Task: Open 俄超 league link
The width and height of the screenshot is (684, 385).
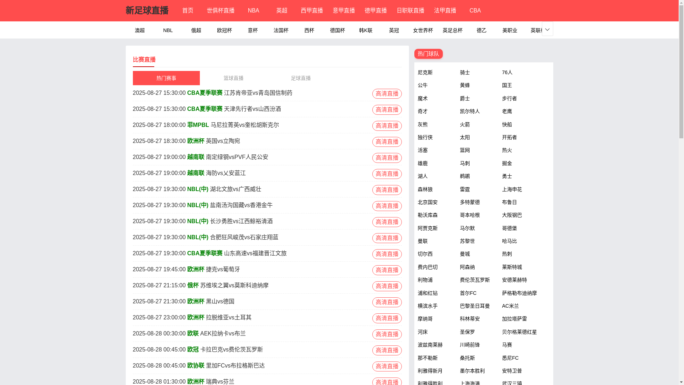Action: click(x=196, y=30)
